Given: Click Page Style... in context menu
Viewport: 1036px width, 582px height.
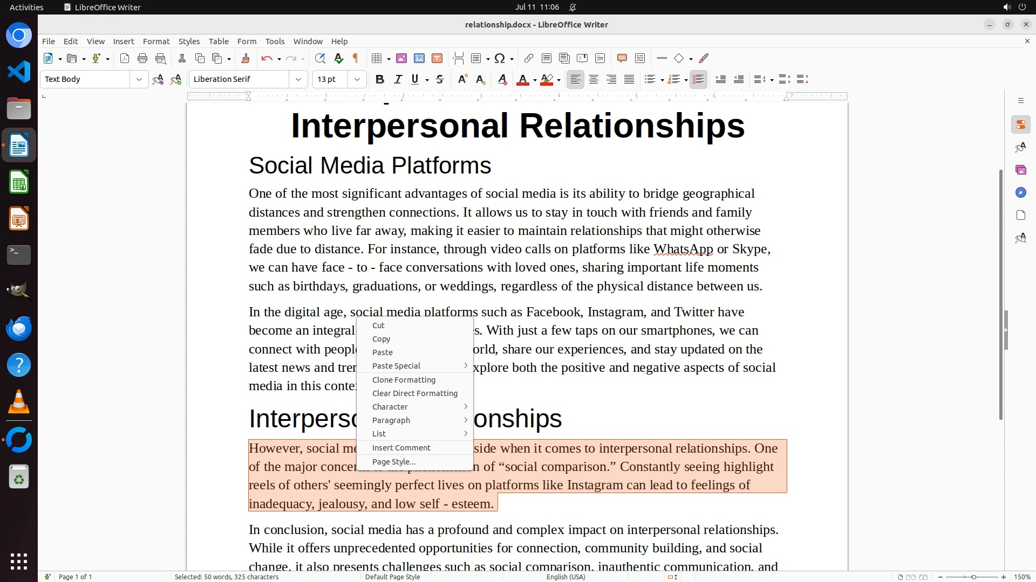Looking at the screenshot, I should pos(394,462).
